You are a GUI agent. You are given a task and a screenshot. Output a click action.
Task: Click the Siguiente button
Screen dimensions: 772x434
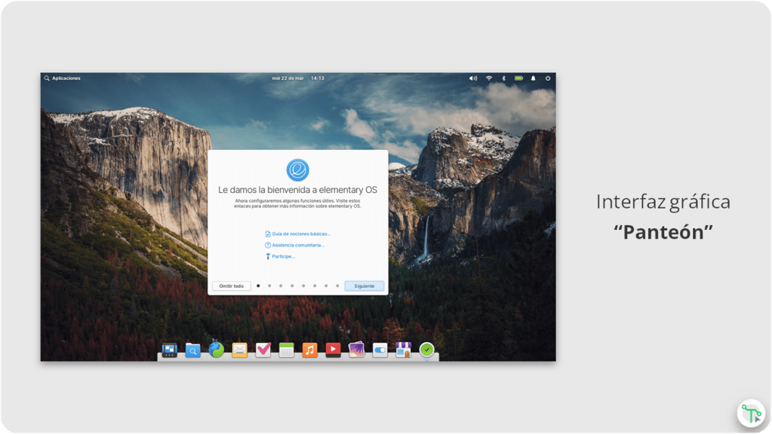(x=364, y=286)
